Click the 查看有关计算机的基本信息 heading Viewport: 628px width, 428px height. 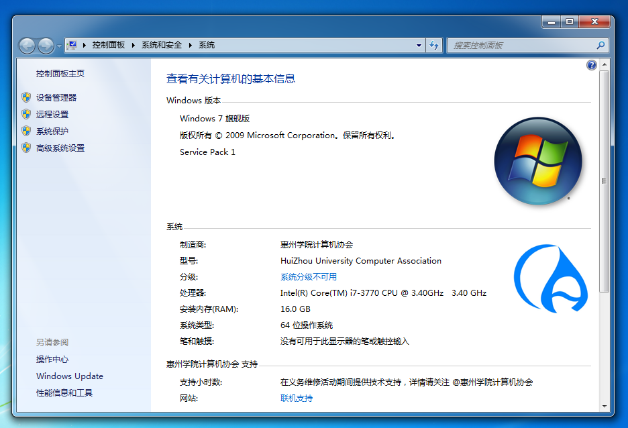[231, 79]
